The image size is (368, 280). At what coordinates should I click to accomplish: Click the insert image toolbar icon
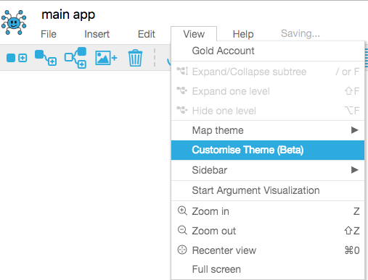pyautogui.click(x=106, y=58)
